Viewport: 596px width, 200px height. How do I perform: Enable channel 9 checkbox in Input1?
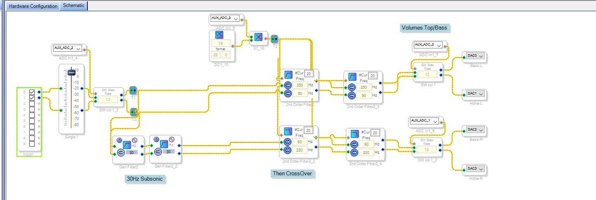pyautogui.click(x=32, y=144)
